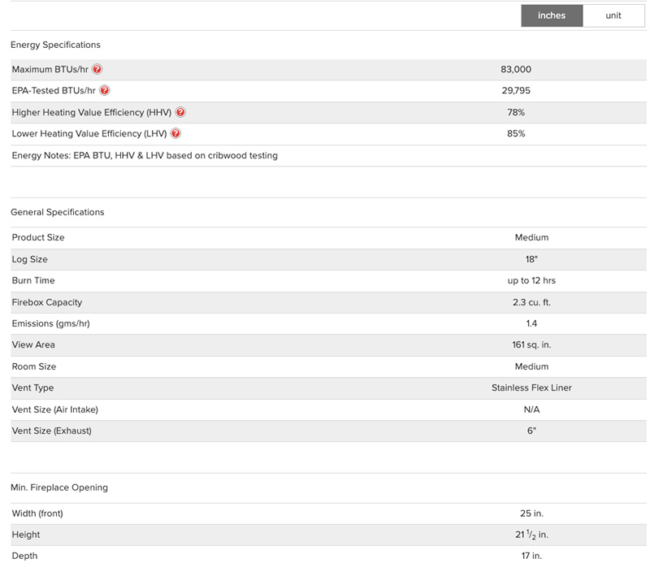
Task: Click help icon next to Maximum BTUs/hr
Action: [97, 70]
